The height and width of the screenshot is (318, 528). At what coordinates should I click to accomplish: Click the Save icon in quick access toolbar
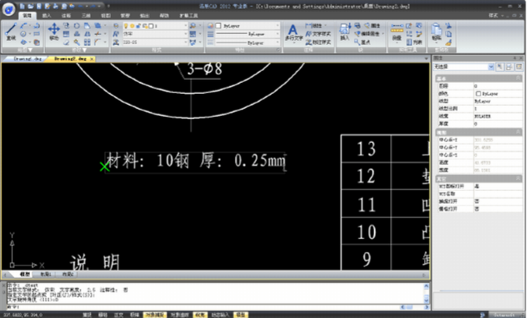click(39, 6)
